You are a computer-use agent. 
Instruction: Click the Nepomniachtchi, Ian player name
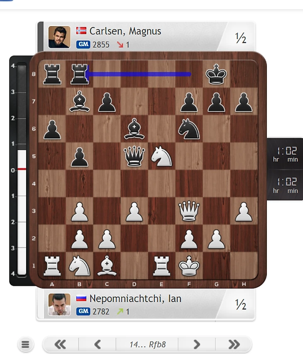[x=135, y=298]
